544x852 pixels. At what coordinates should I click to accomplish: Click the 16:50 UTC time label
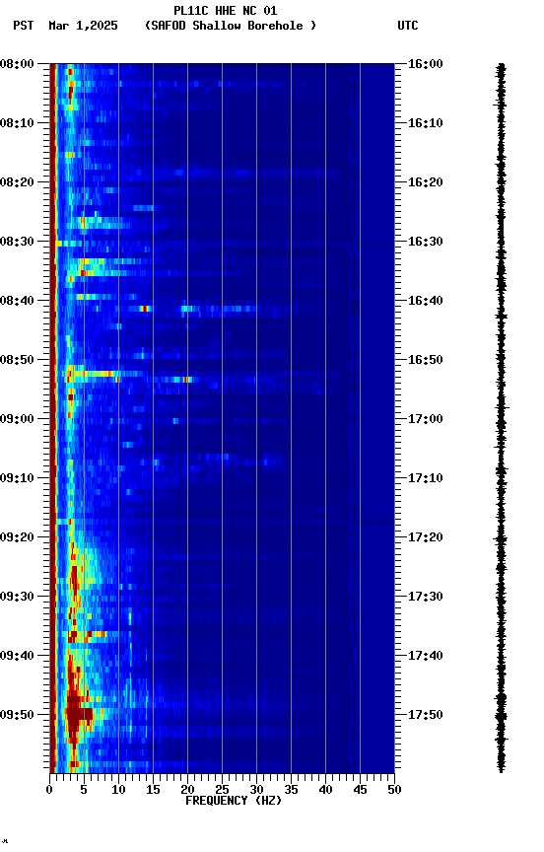(426, 360)
